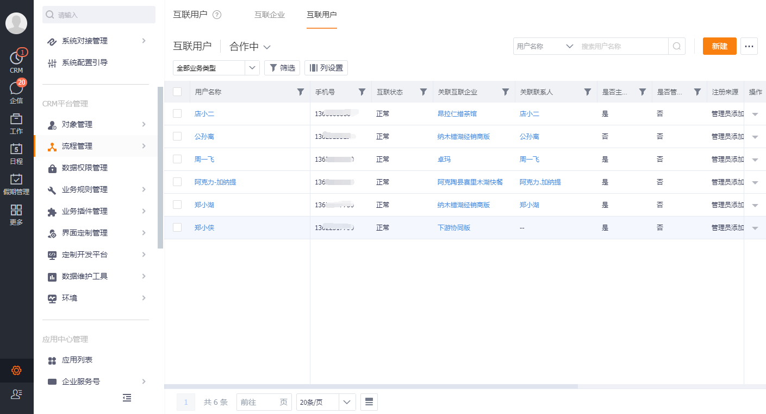Check the row for 阿克力-加纳提
Screen dimensions: 766x414
click(177, 182)
